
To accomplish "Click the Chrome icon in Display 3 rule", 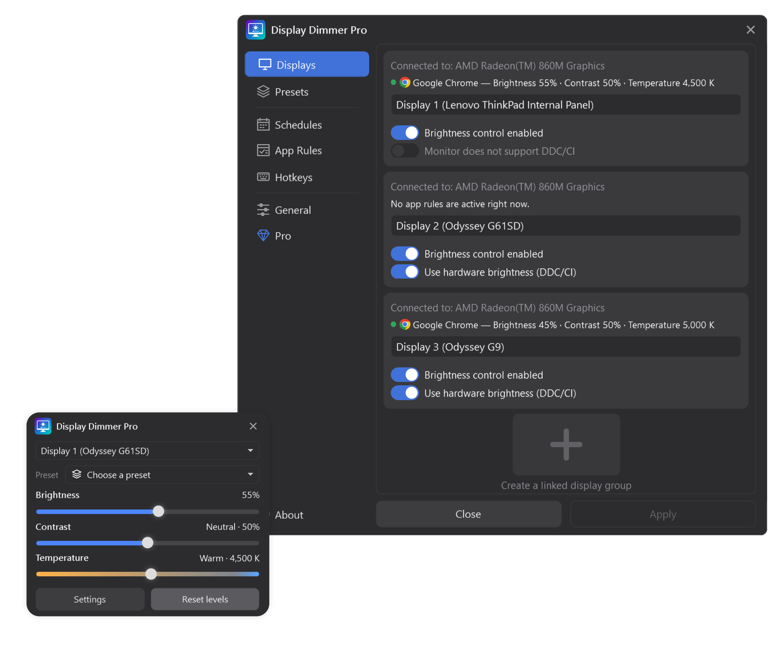I will pos(405,324).
